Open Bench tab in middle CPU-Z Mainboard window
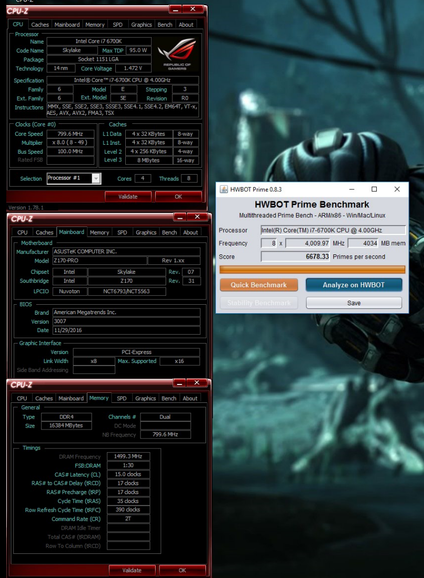The image size is (424, 578). click(x=169, y=232)
